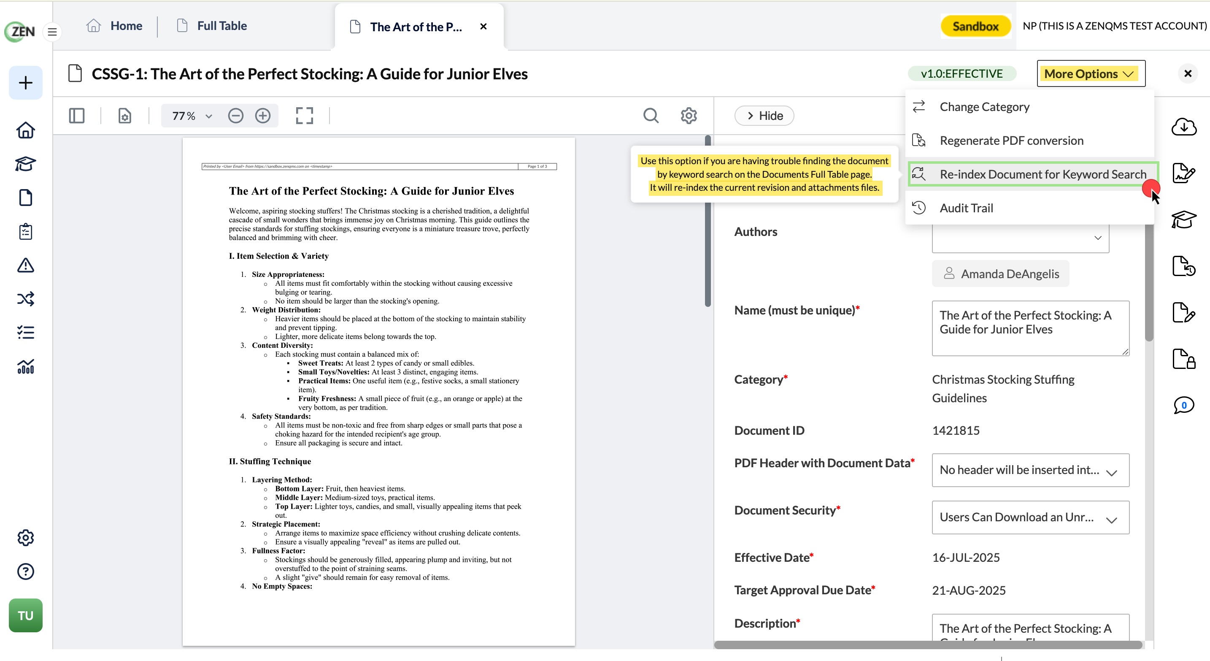Open the Documents module in left sidebar
The width and height of the screenshot is (1210, 661).
25,198
